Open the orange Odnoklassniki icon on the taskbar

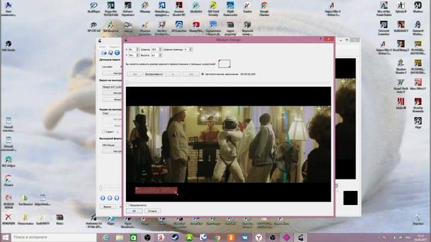(x=231, y=237)
